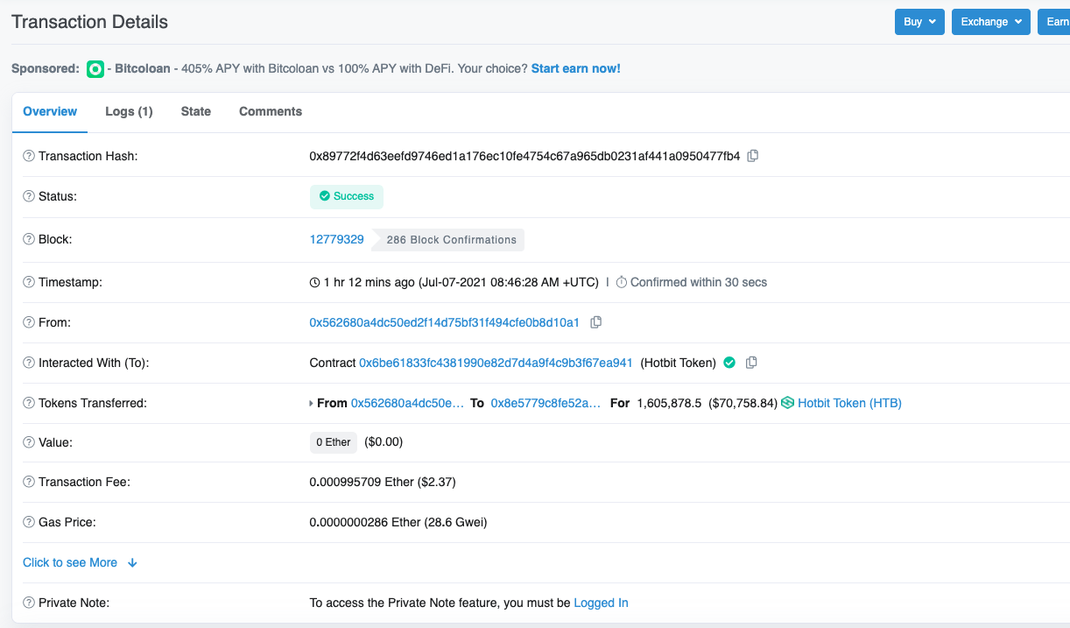Switch to the Logs (1) tab
Viewport: 1070px width, 628px height.
pos(129,111)
